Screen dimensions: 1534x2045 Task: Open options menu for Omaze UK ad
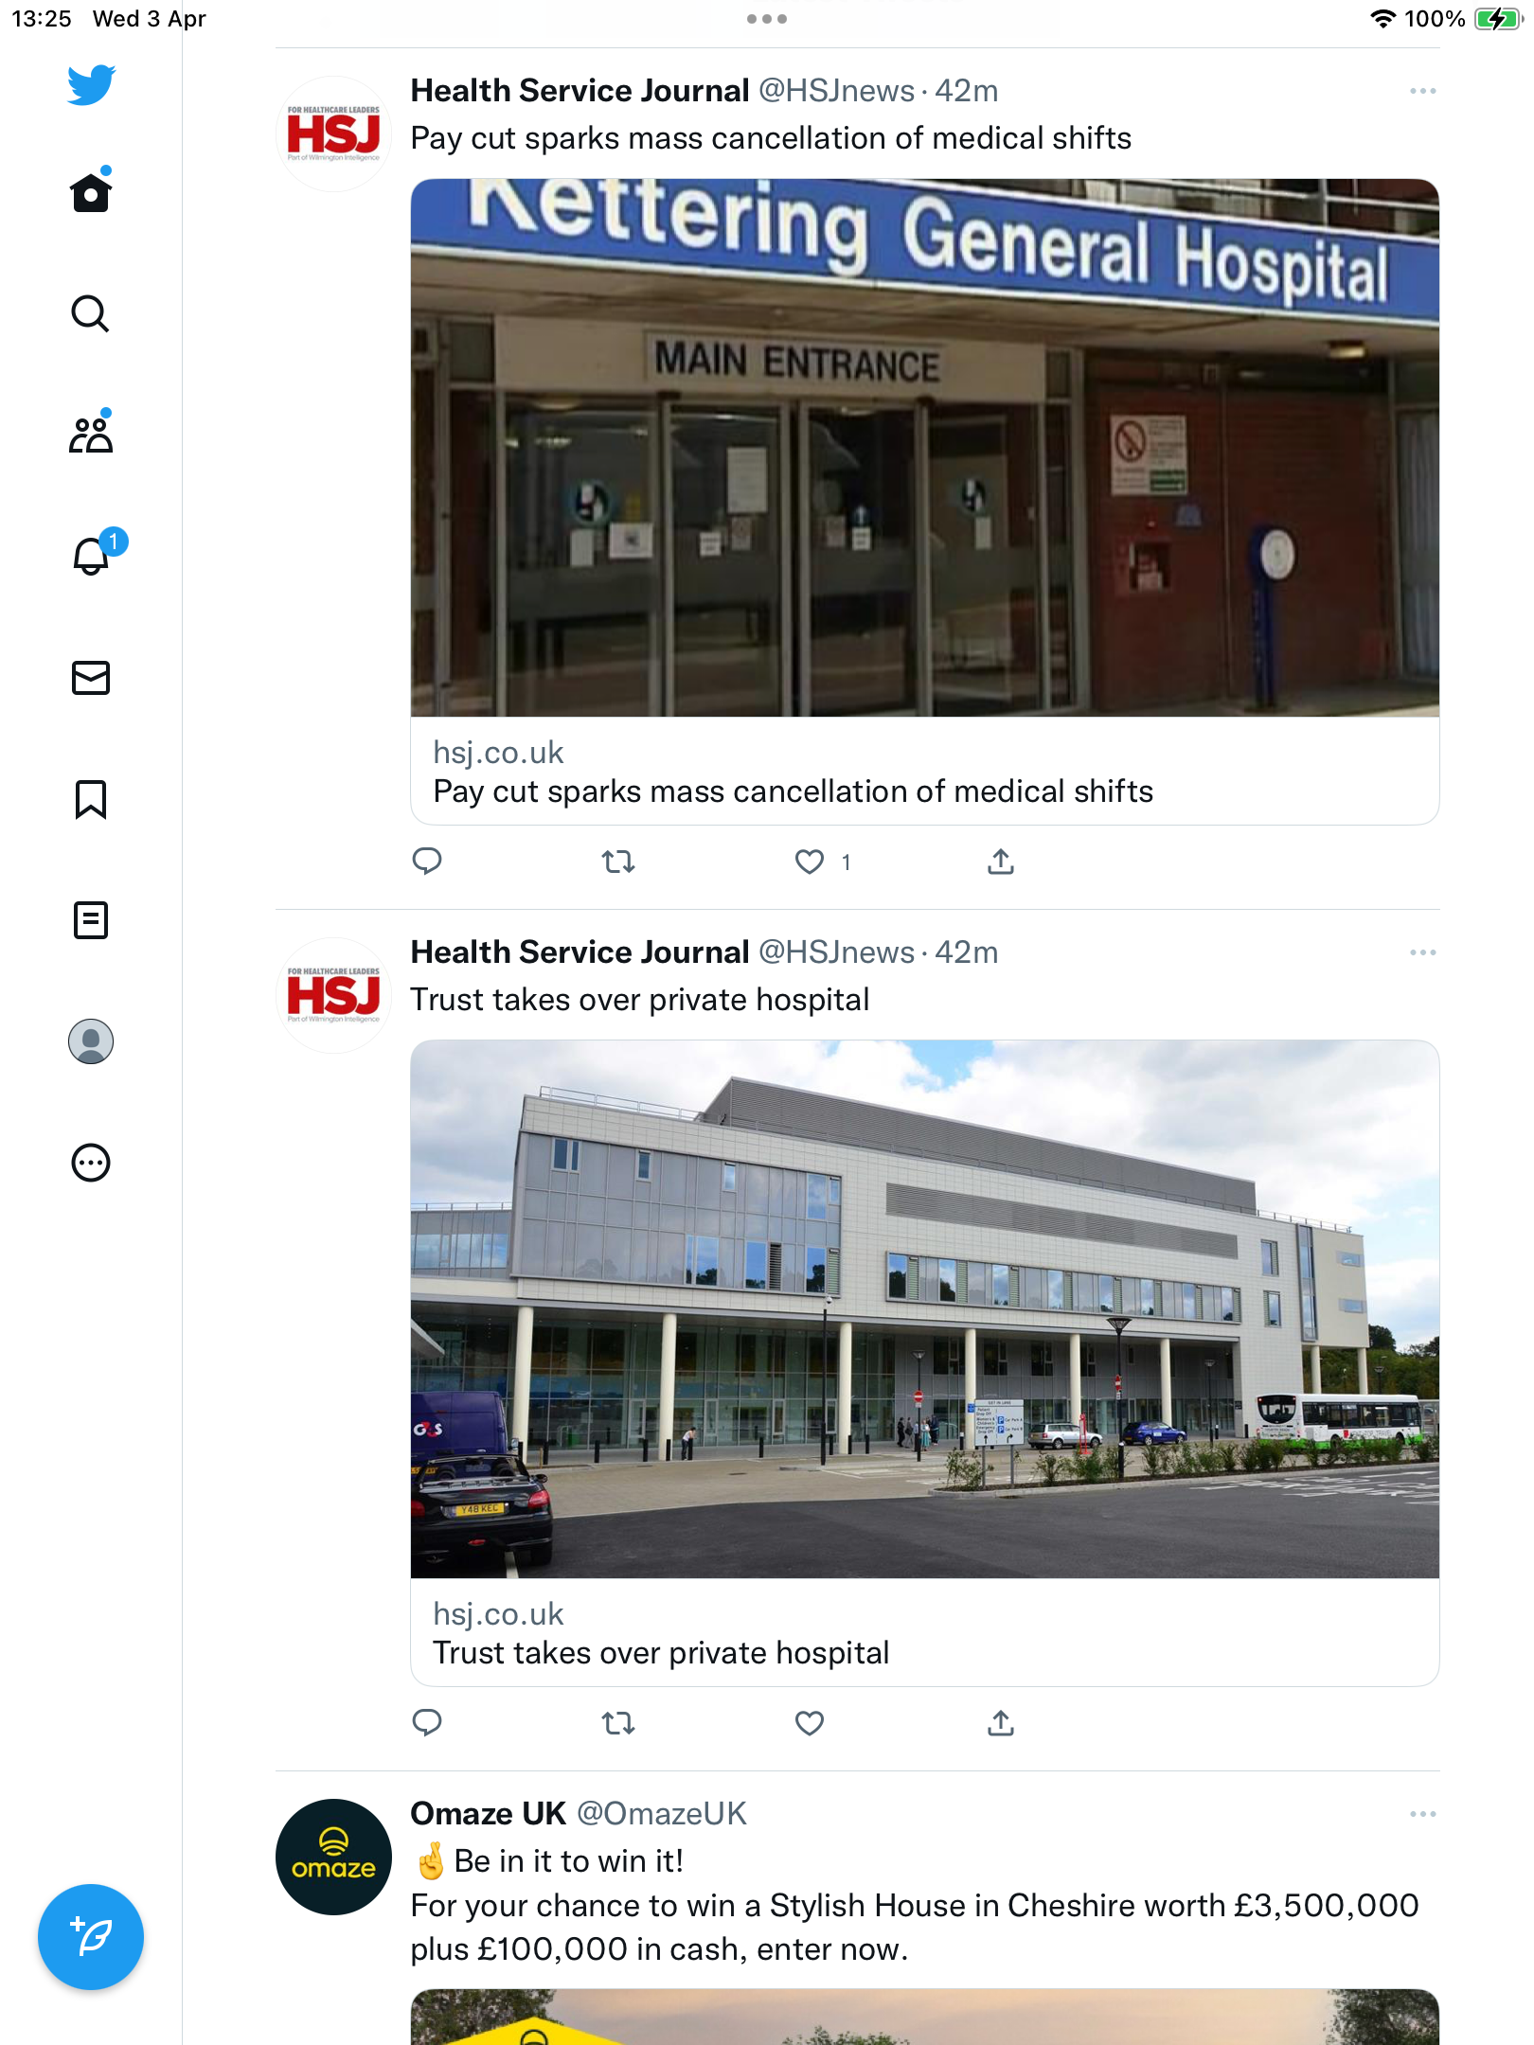click(x=1422, y=1814)
